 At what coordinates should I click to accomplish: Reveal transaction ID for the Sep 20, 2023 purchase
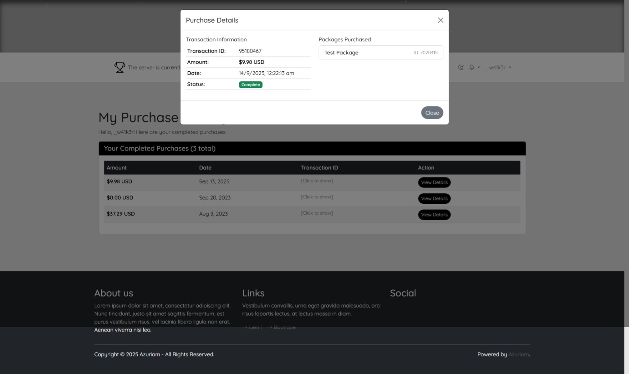(x=317, y=197)
